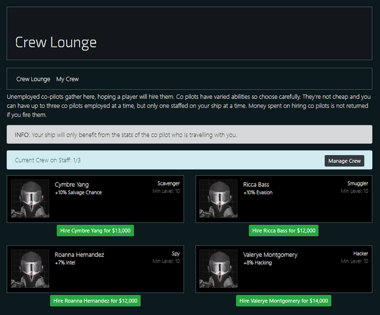Click the Scavenger role label

(x=168, y=183)
